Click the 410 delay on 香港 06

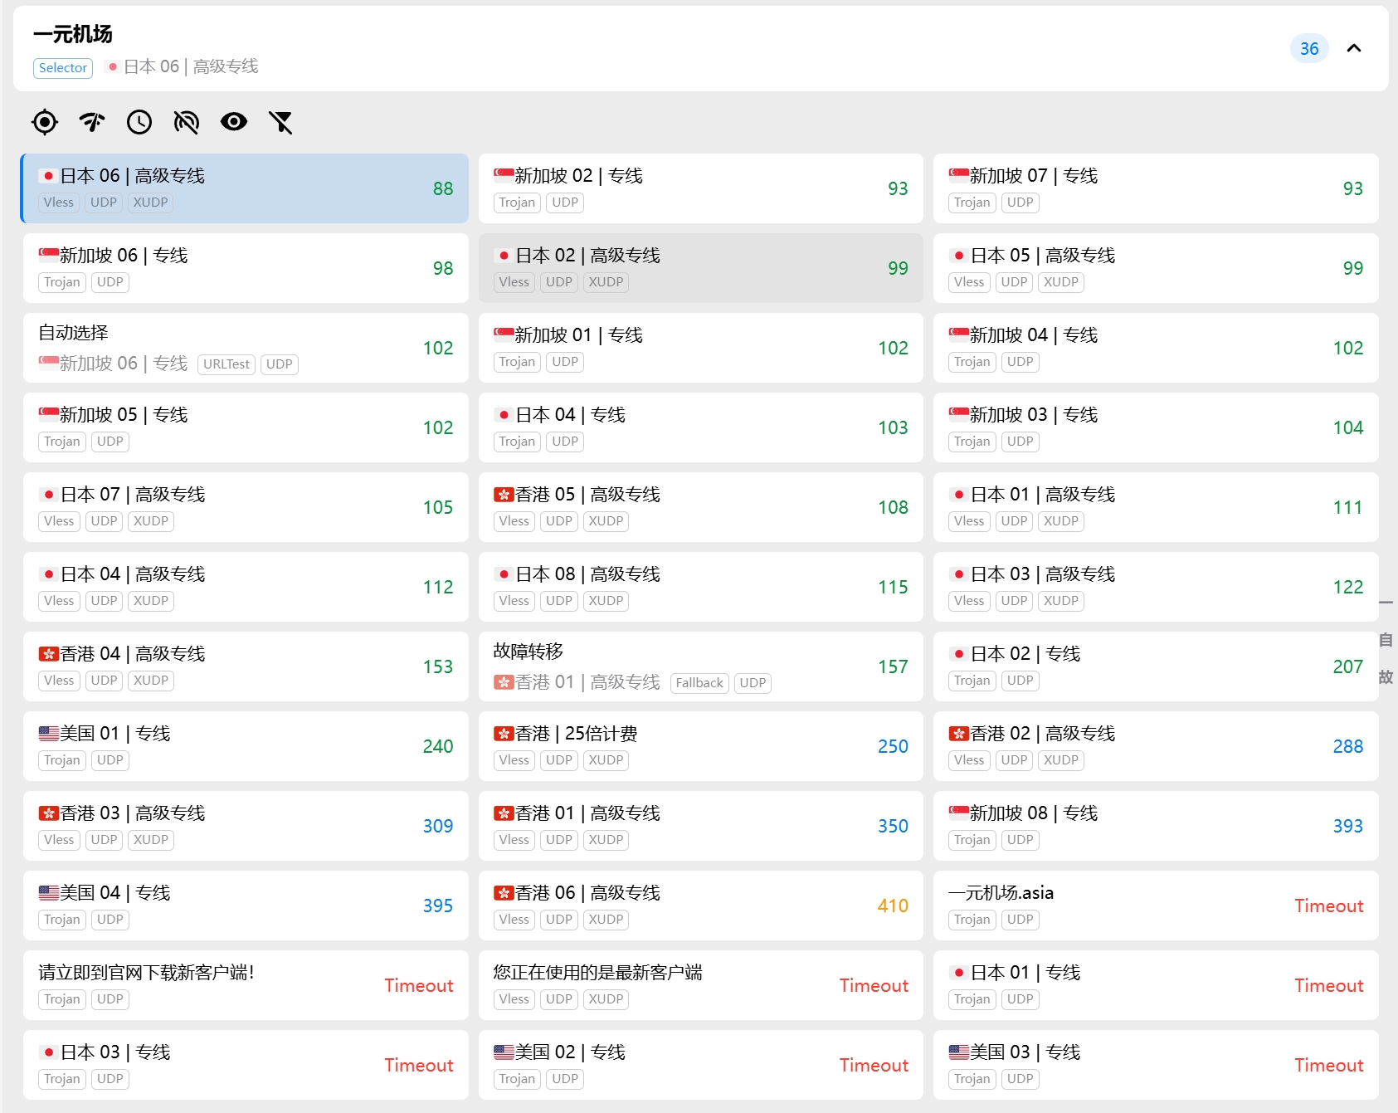(x=892, y=906)
